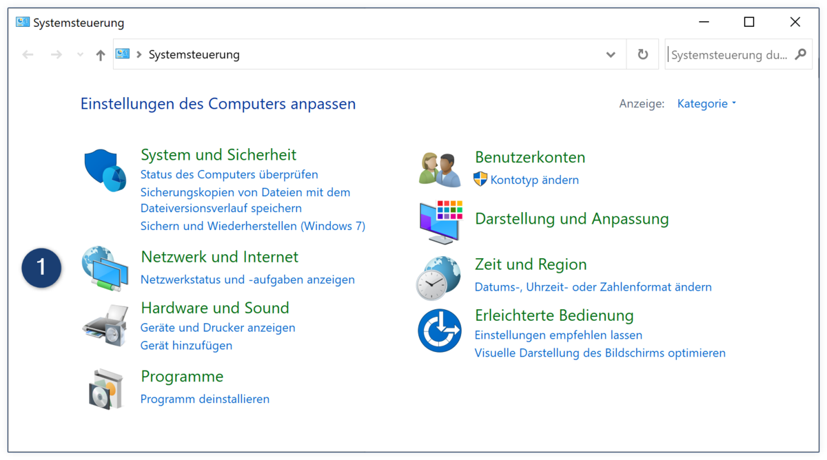Click Gerät hinzufügen link
827x460 pixels.
[x=187, y=346]
